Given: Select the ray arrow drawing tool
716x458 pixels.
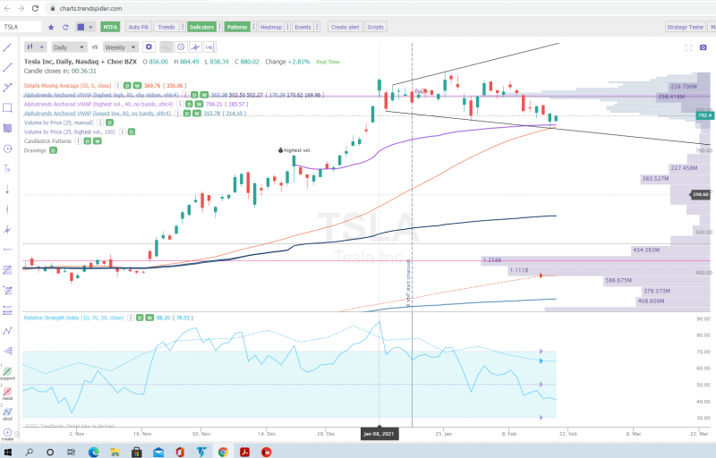Looking at the screenshot, I should pyautogui.click(x=7, y=88).
